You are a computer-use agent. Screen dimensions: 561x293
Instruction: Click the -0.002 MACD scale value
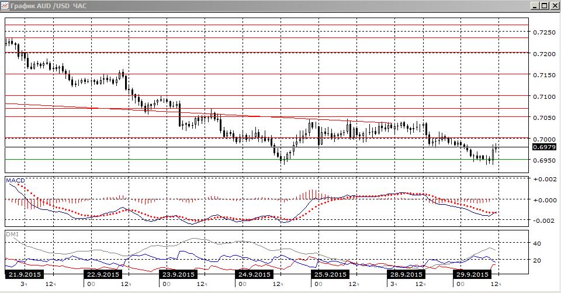tap(545, 220)
